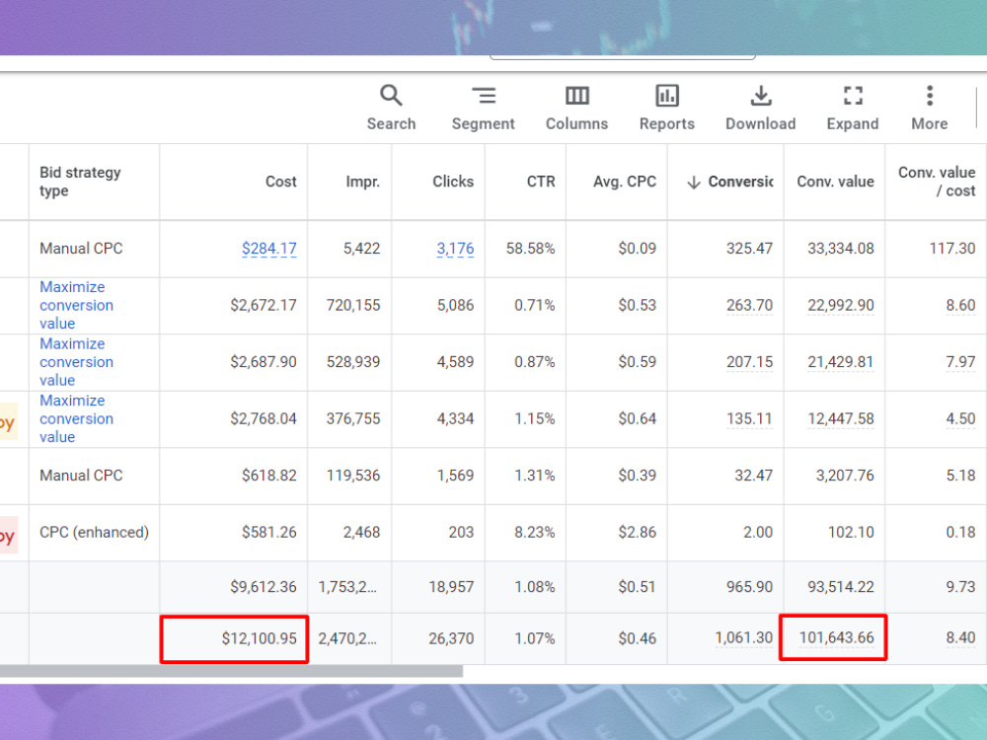
Task: Click the horizontal scrollbar under the table
Action: coord(231,671)
